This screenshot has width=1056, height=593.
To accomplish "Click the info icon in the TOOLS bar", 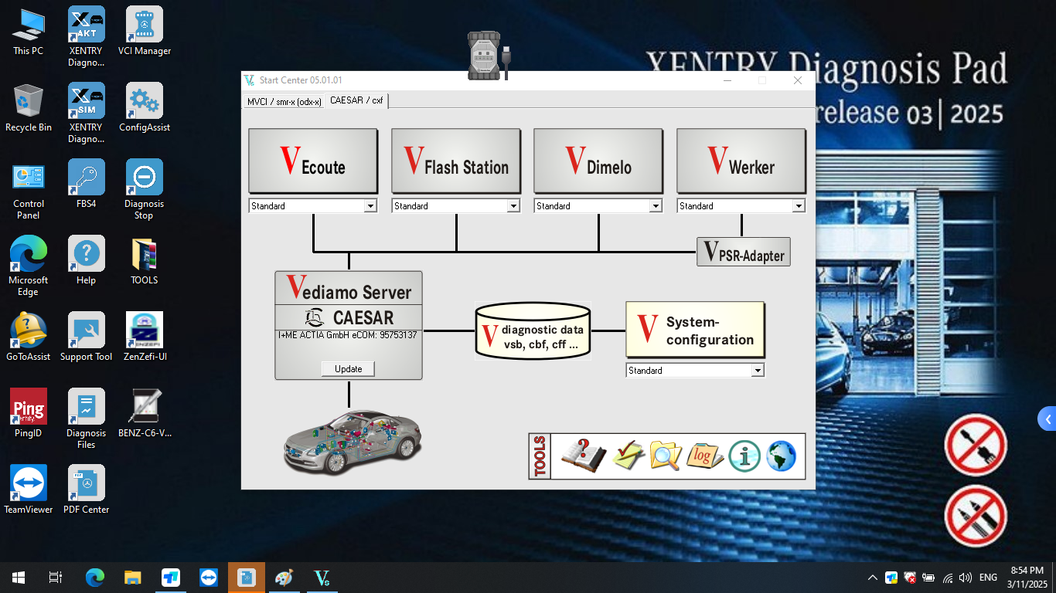I will (x=744, y=456).
